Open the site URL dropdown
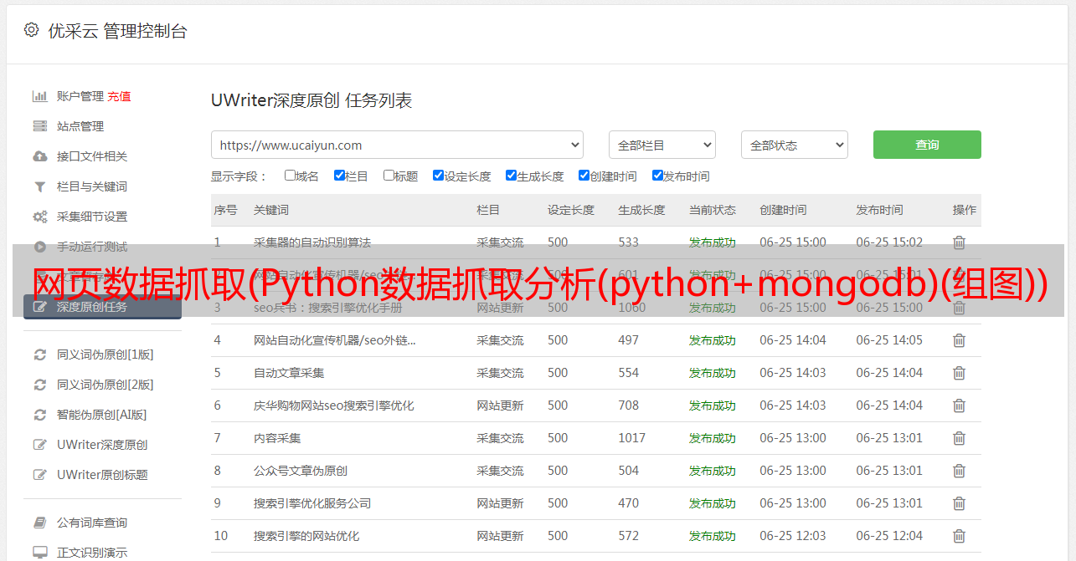Viewport: 1076px width, 561px height. (397, 145)
